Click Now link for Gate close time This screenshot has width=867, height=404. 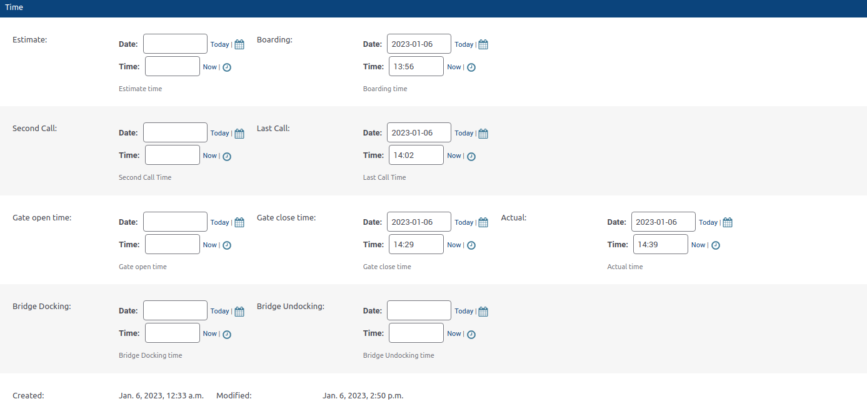pos(454,245)
